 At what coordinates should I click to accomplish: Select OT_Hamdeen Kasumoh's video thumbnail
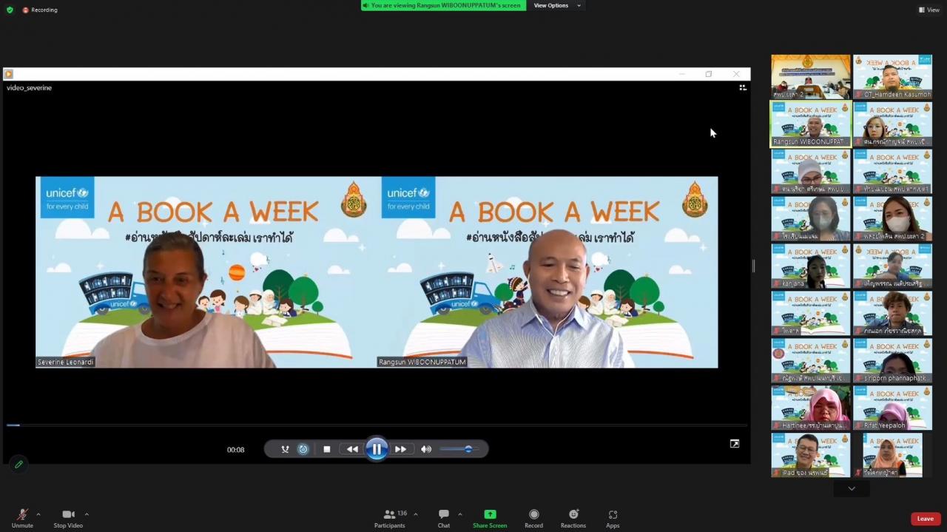[892, 77]
